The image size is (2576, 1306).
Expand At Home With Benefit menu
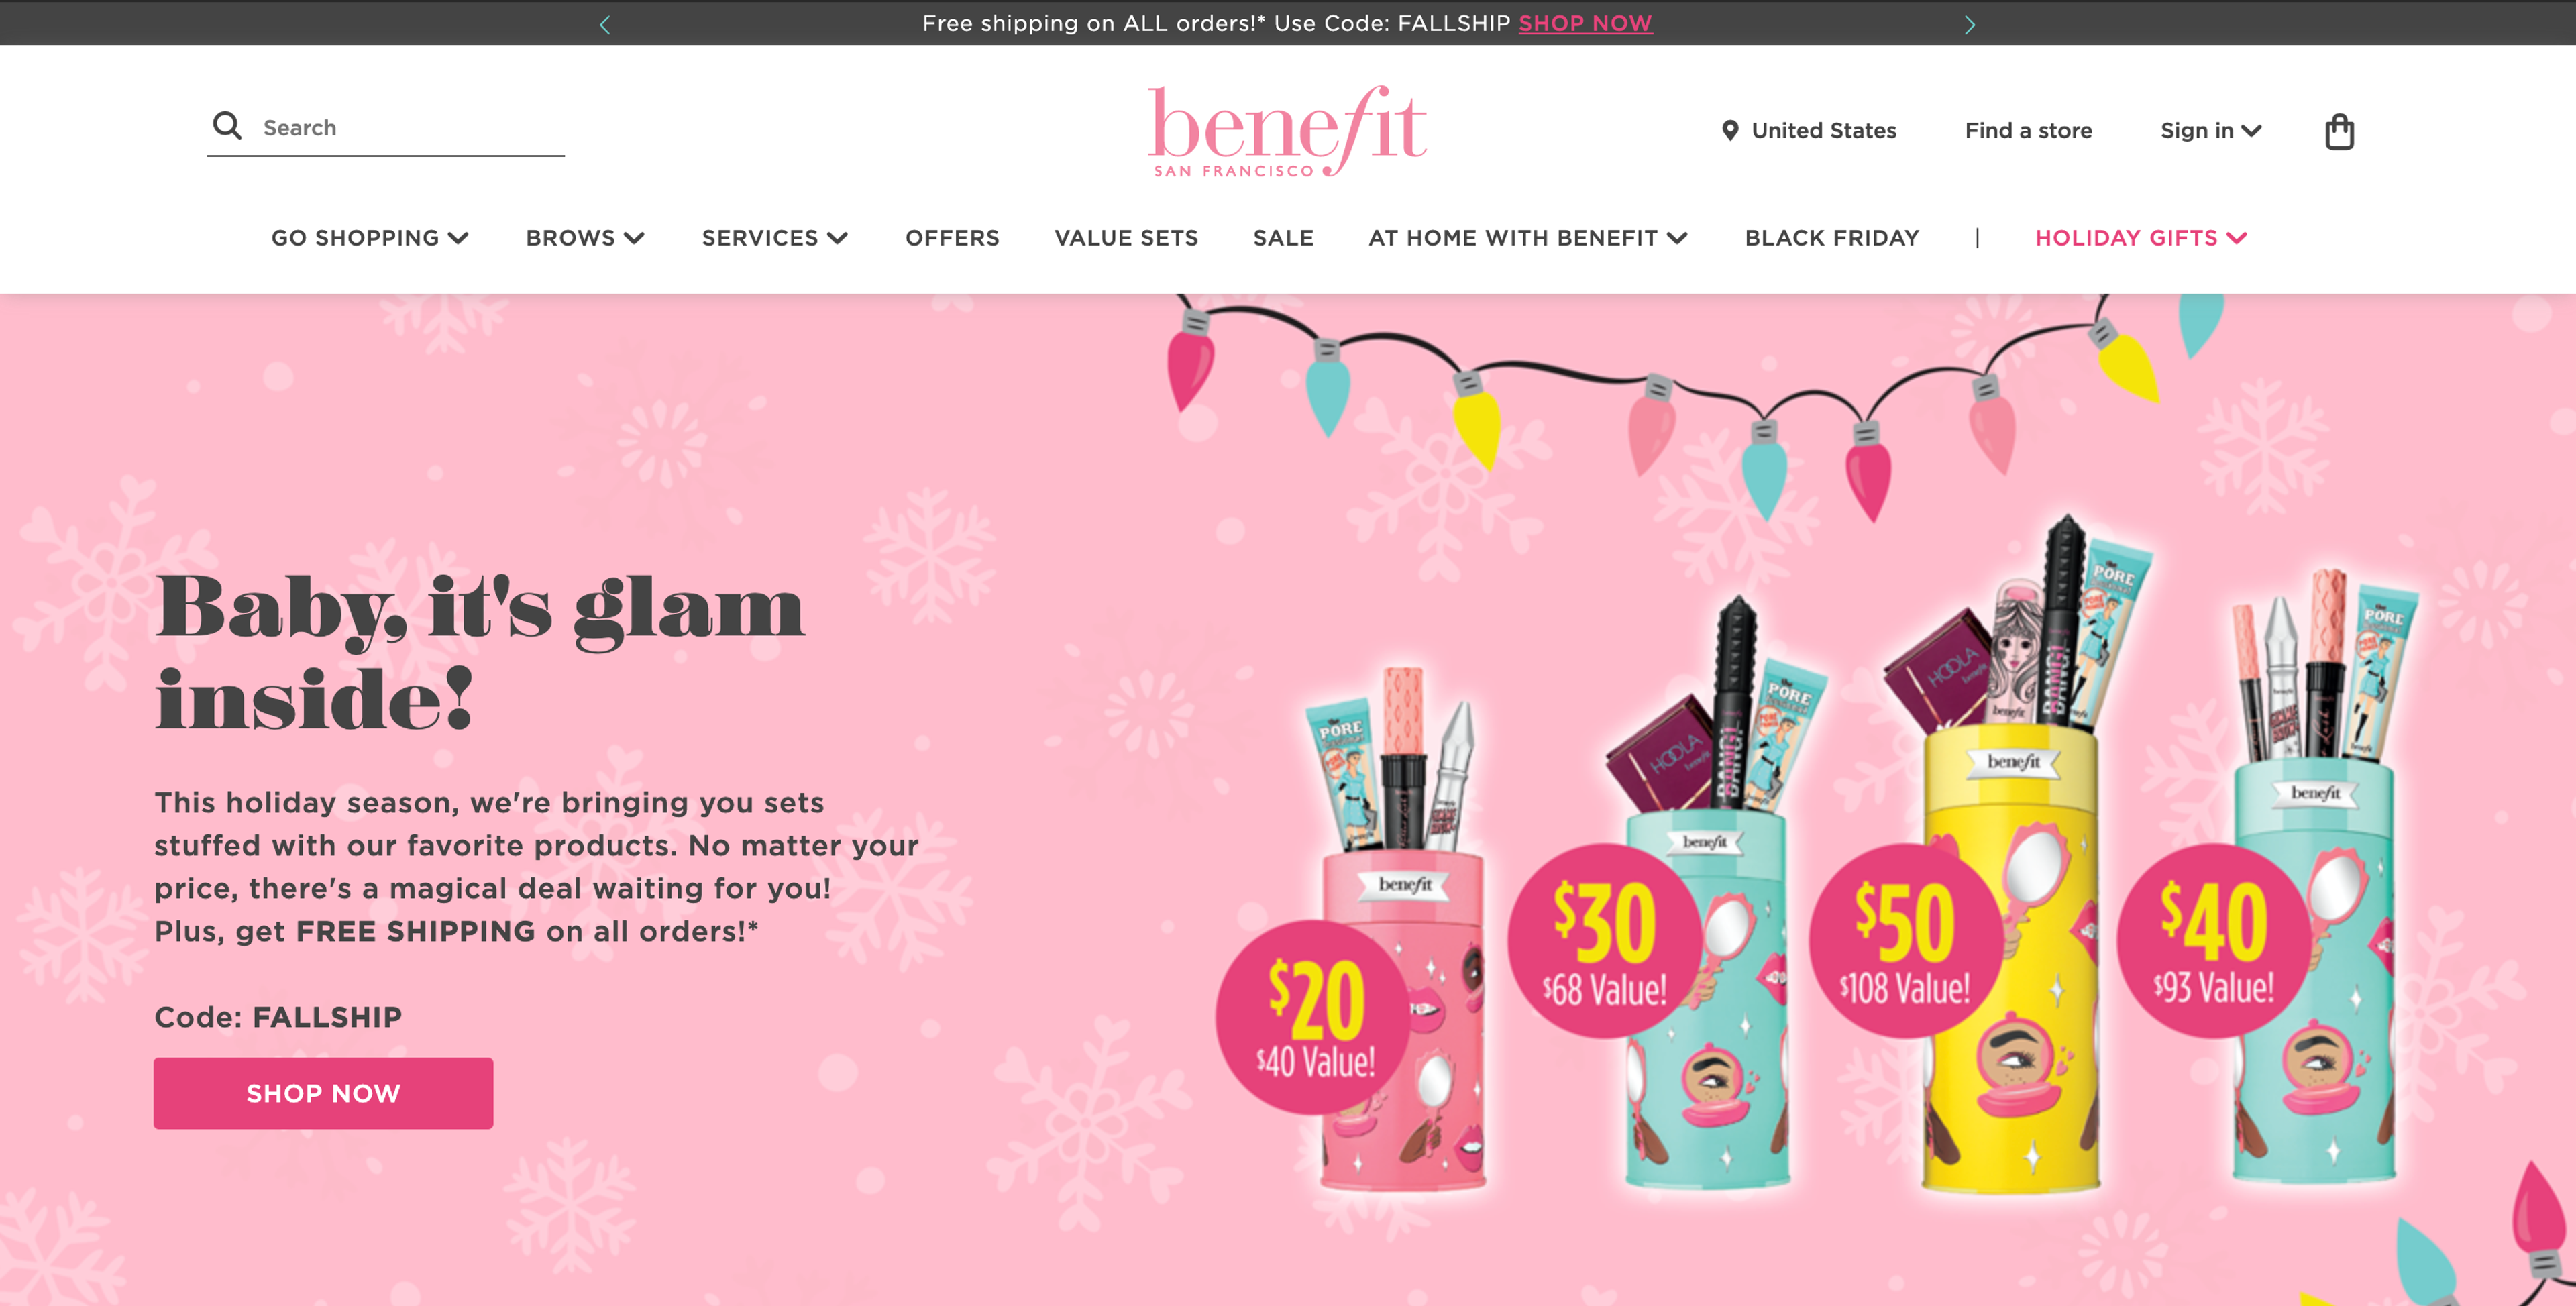[x=1528, y=238]
